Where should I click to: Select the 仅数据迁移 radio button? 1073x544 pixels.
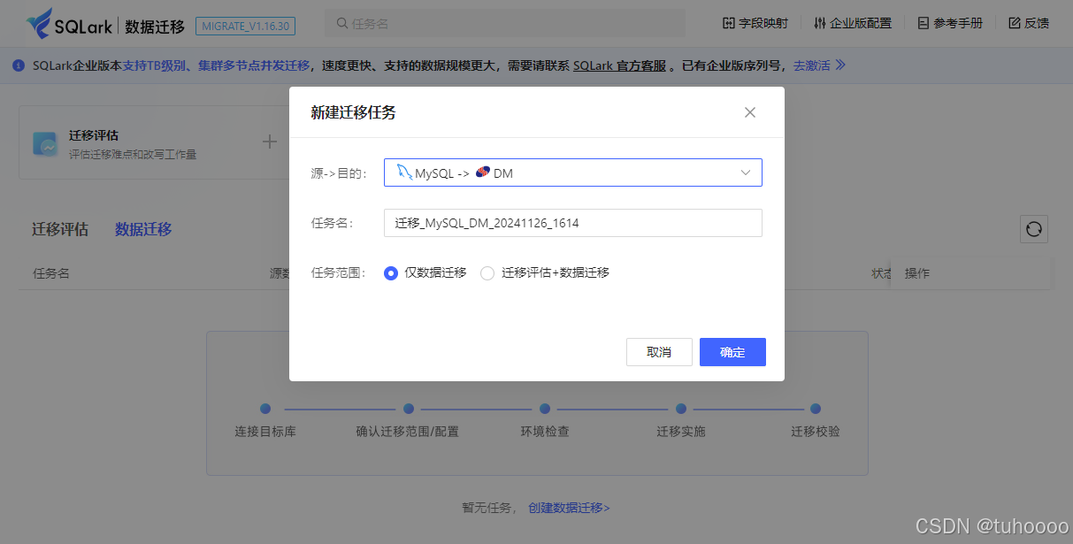[391, 273]
